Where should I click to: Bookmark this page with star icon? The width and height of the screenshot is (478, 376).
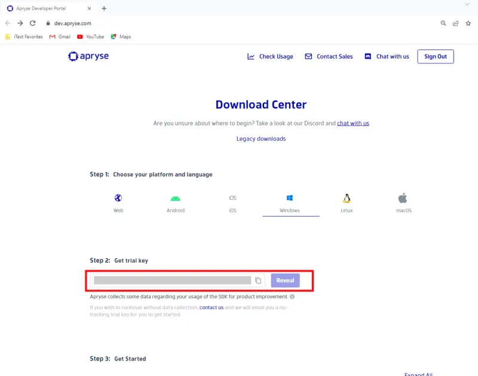[468, 23]
